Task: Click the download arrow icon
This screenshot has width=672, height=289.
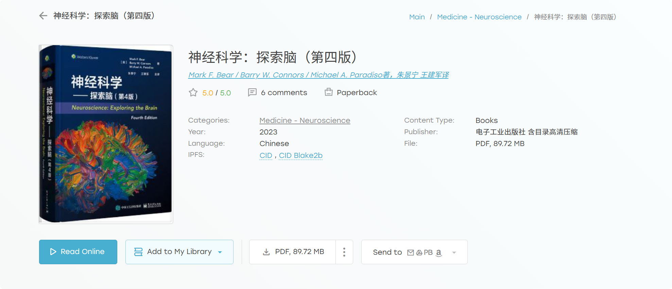Action: point(266,252)
